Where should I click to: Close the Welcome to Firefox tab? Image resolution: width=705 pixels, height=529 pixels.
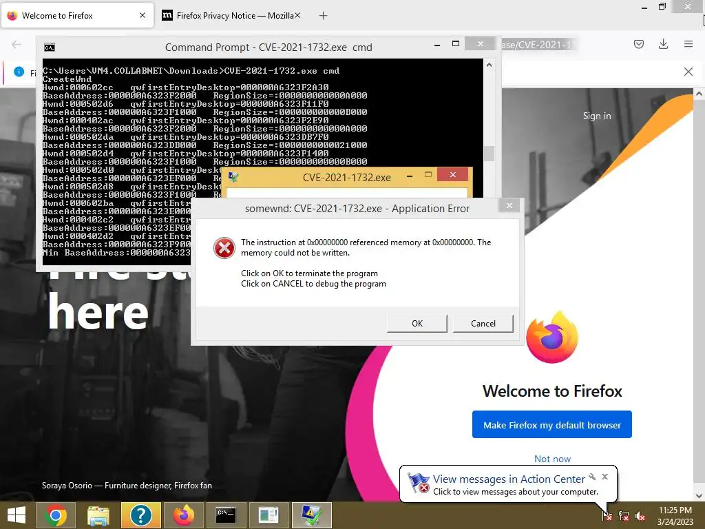point(143,15)
